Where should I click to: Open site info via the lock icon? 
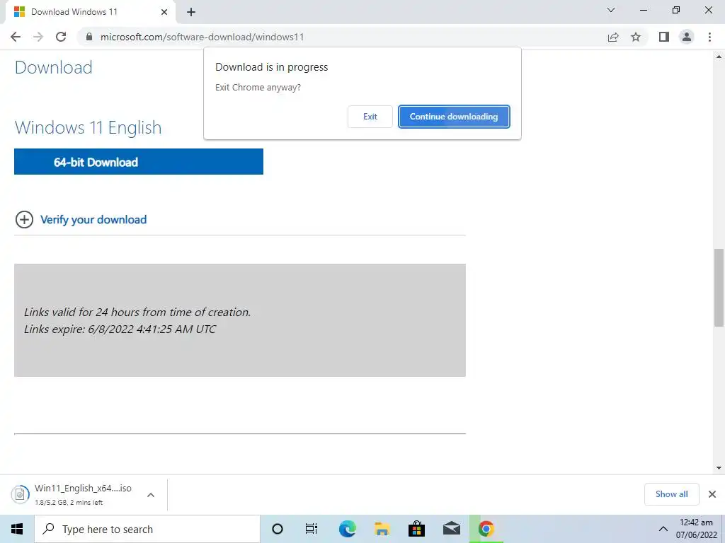(89, 37)
